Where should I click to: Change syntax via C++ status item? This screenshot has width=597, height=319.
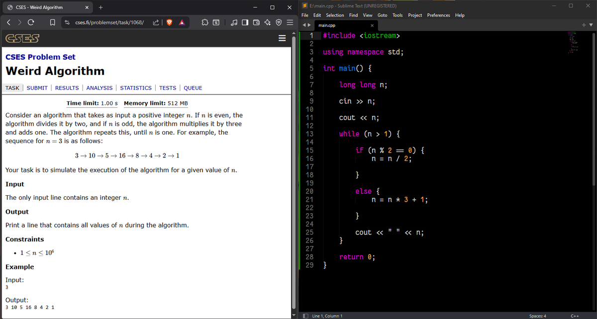coord(575,316)
